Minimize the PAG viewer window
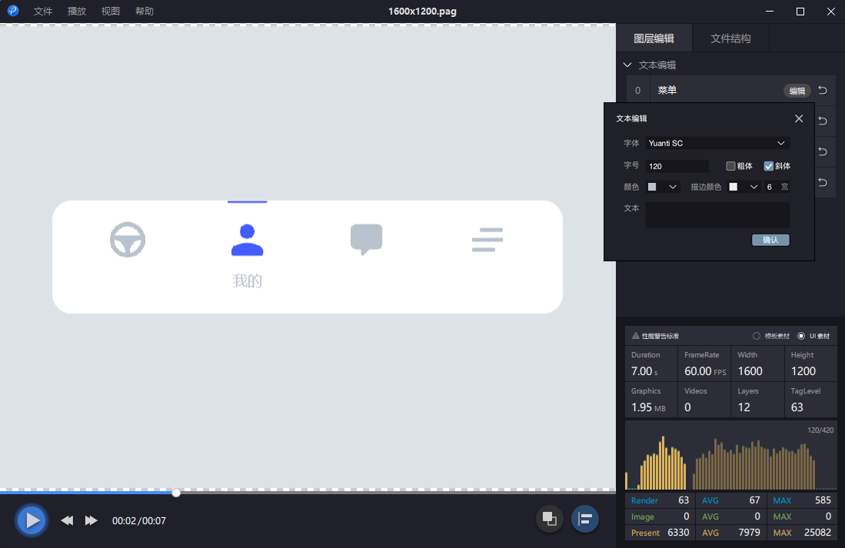This screenshot has width=845, height=548. 770,12
